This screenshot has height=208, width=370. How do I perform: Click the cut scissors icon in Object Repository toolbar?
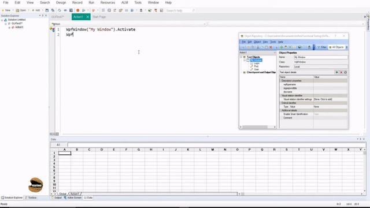click(x=258, y=47)
